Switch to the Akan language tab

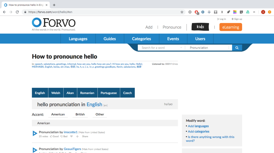click(70, 93)
